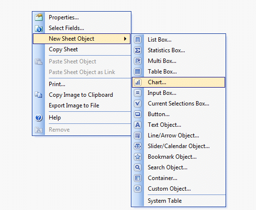Select Copy Image to Clipboard
Viewport: 256px width, 210px height.
click(x=82, y=95)
